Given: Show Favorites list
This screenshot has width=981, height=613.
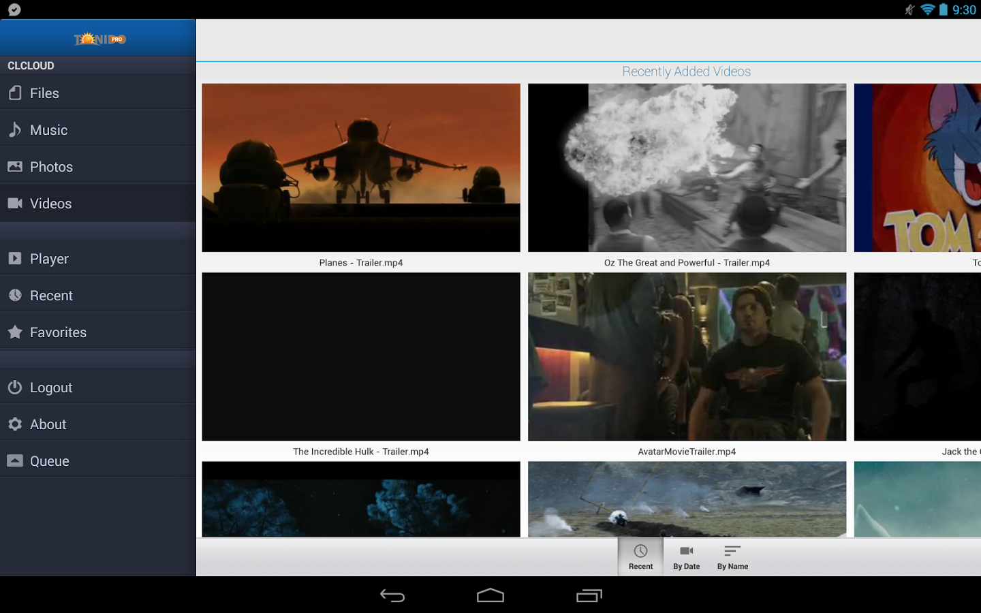Looking at the screenshot, I should pos(98,332).
